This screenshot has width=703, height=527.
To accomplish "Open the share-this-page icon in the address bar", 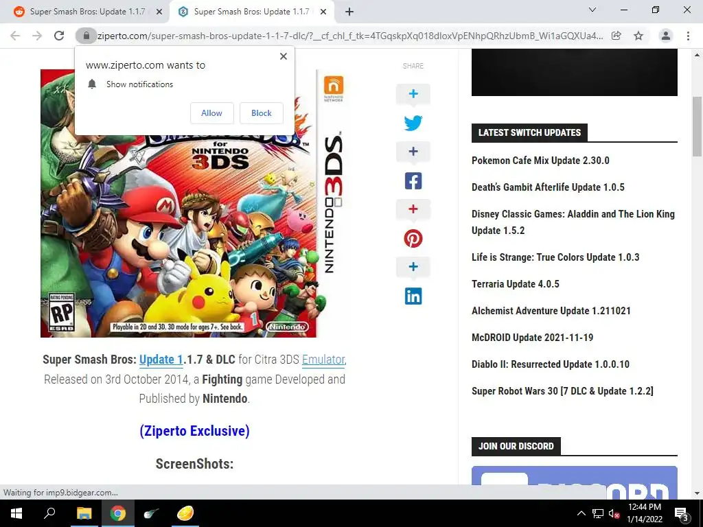I will [616, 36].
